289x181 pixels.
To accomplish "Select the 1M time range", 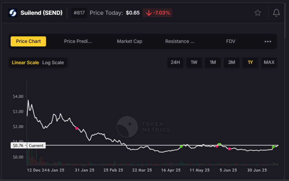I will tap(213, 62).
